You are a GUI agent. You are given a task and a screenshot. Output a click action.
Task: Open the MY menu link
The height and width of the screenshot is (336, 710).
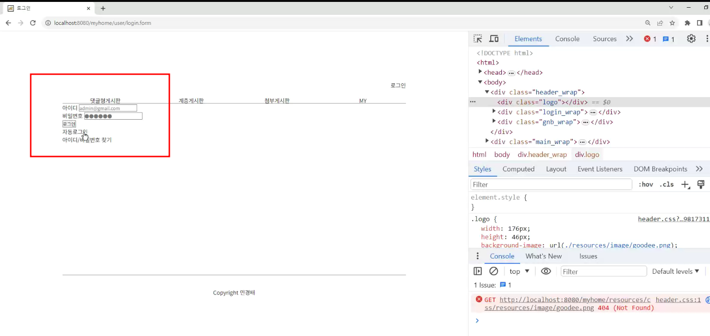coord(363,101)
